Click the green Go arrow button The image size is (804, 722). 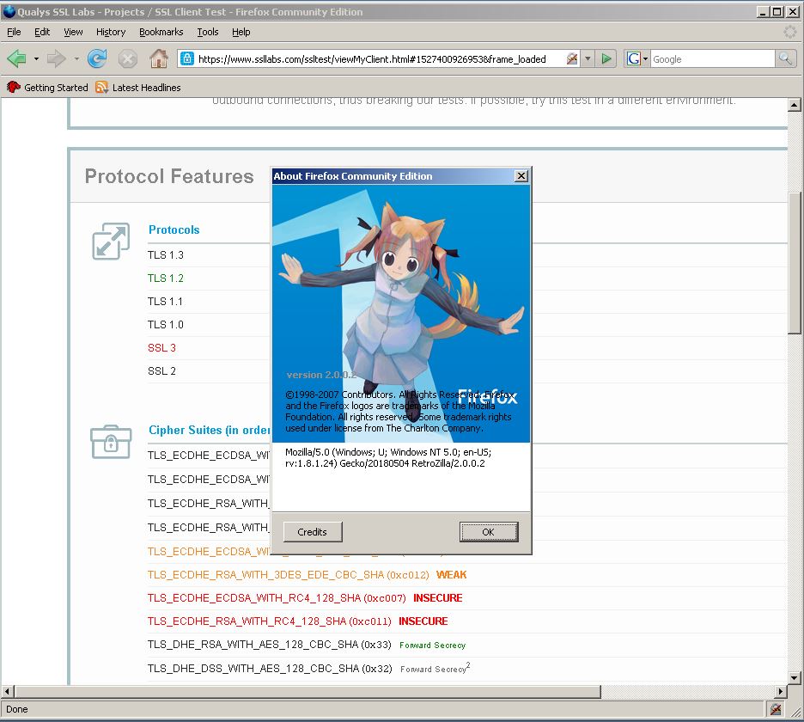(x=606, y=59)
